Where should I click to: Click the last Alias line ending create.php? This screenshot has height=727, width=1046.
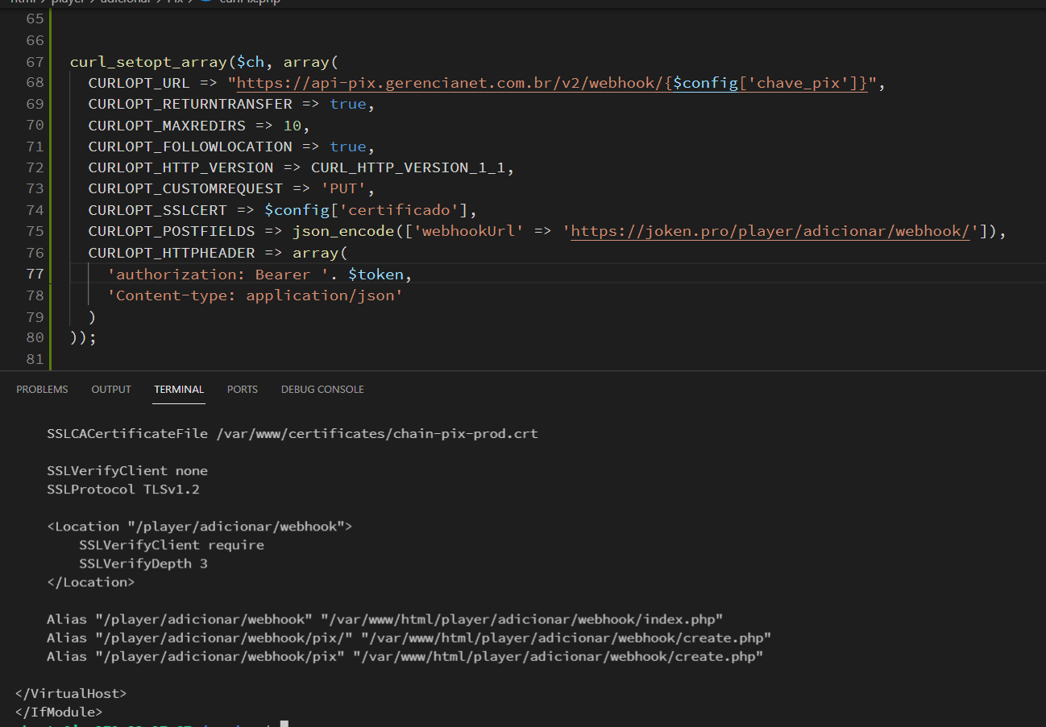[405, 656]
